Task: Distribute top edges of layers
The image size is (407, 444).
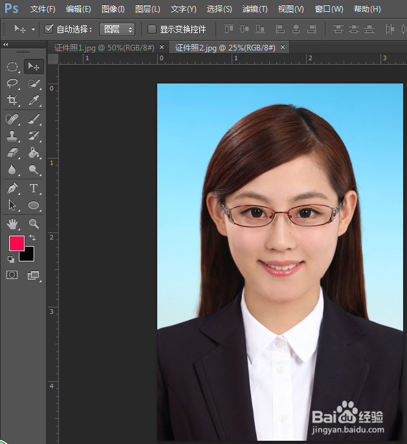Action: pos(338,29)
